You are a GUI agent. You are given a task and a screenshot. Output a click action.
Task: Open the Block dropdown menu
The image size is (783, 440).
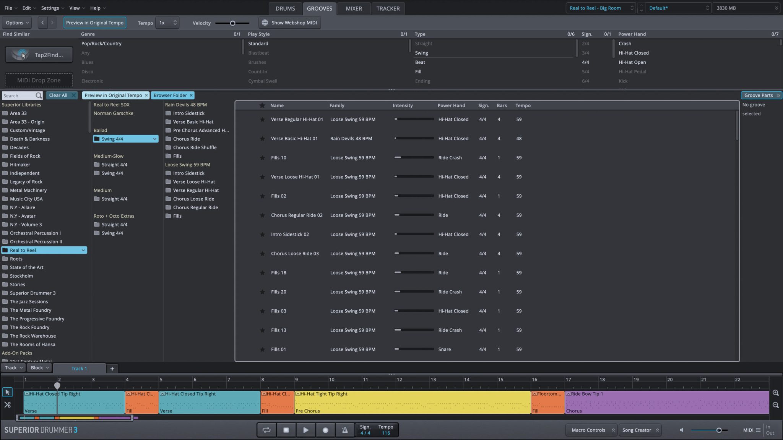40,368
